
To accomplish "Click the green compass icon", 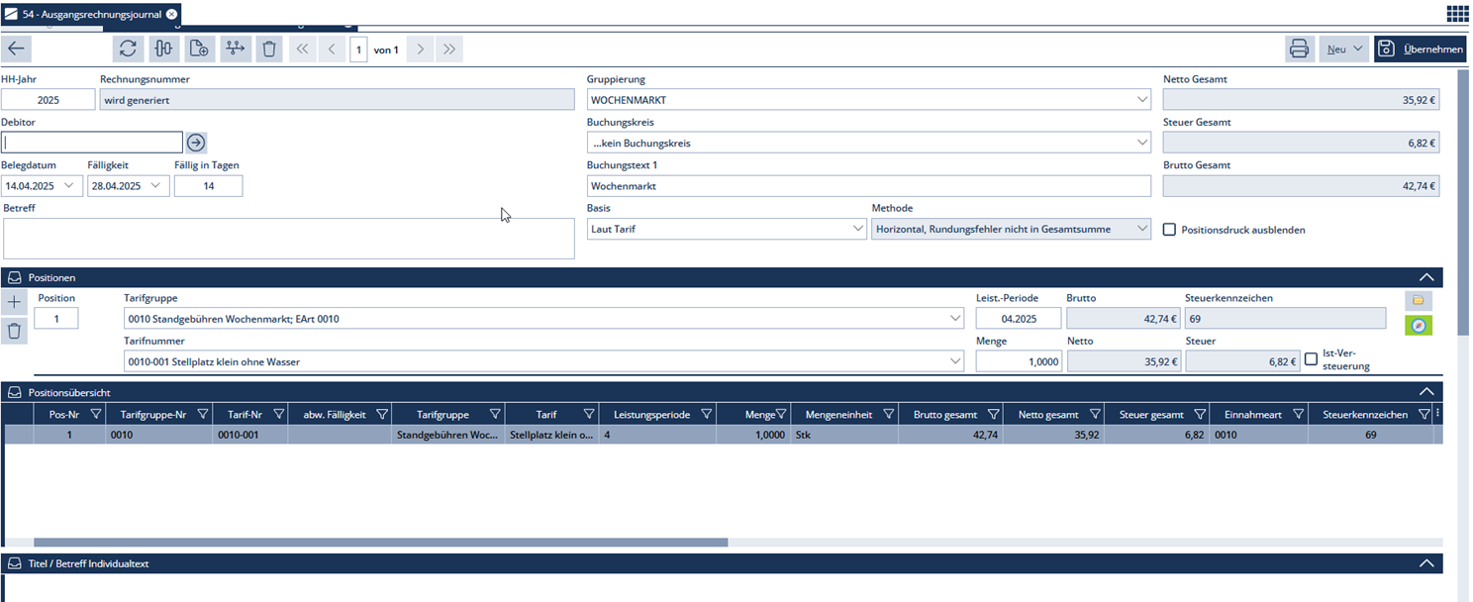I will pos(1419,326).
